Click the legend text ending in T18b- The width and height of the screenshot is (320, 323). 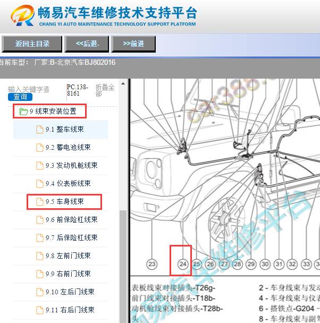click(173, 298)
